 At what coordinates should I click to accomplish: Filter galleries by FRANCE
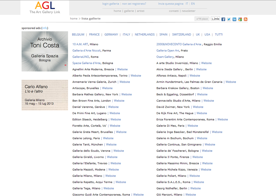94,35
